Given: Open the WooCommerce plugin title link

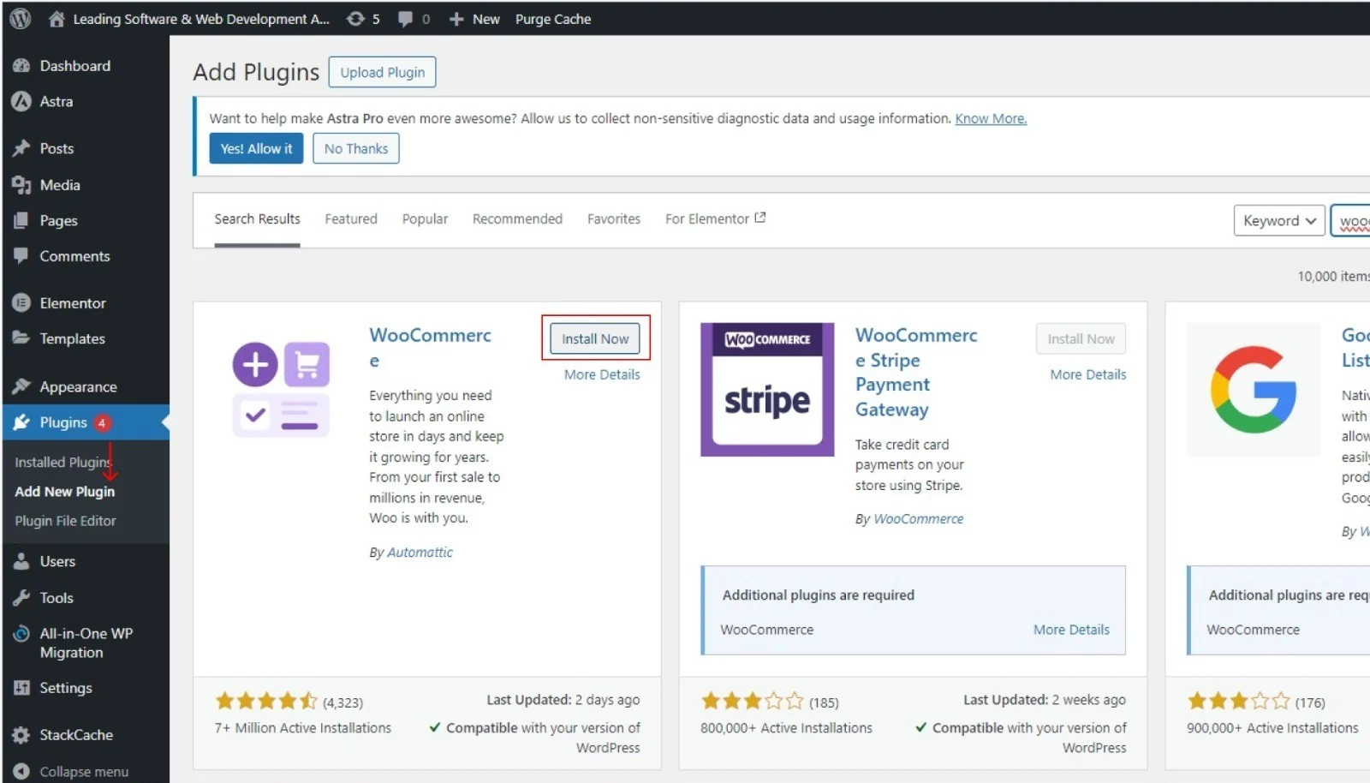Looking at the screenshot, I should pos(430,347).
